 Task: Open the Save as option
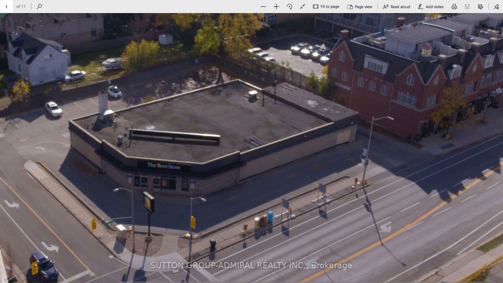(x=480, y=6)
